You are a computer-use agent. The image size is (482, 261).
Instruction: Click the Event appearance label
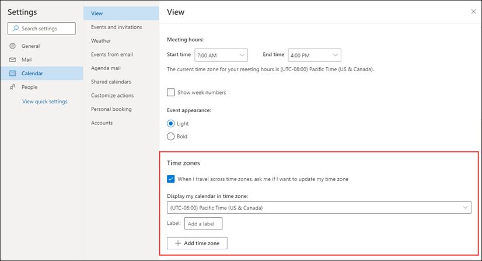188,110
